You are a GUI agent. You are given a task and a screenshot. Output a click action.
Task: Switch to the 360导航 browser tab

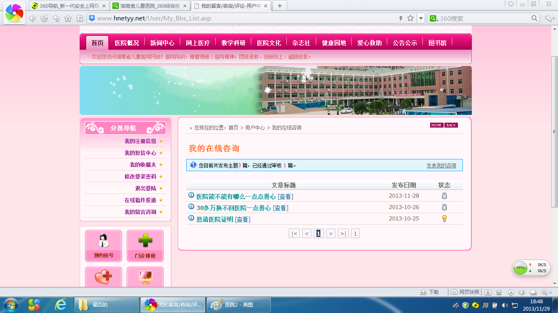click(69, 6)
